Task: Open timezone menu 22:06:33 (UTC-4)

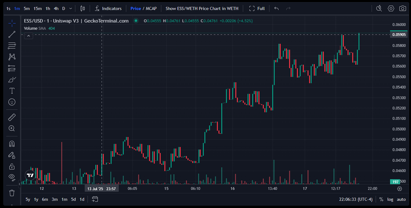Action: 356,199
